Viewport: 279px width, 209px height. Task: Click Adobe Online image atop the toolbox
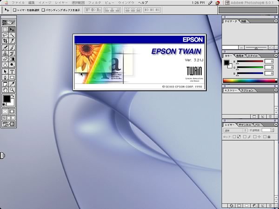(x=9, y=22)
